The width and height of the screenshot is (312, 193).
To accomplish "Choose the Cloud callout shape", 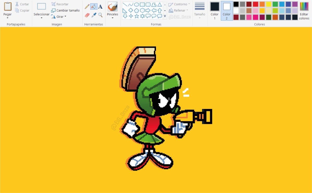I will pos(160,16).
